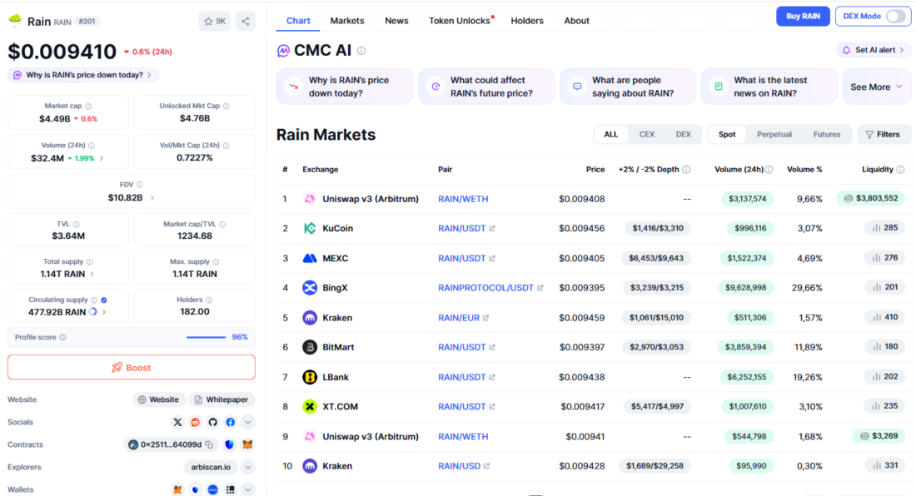Copy the contract address 0x2511...64099d
Image resolution: width=916 pixels, height=496 pixels.
click(209, 444)
